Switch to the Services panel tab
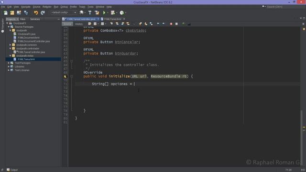This screenshot has height=172, width=306. coord(35,19)
